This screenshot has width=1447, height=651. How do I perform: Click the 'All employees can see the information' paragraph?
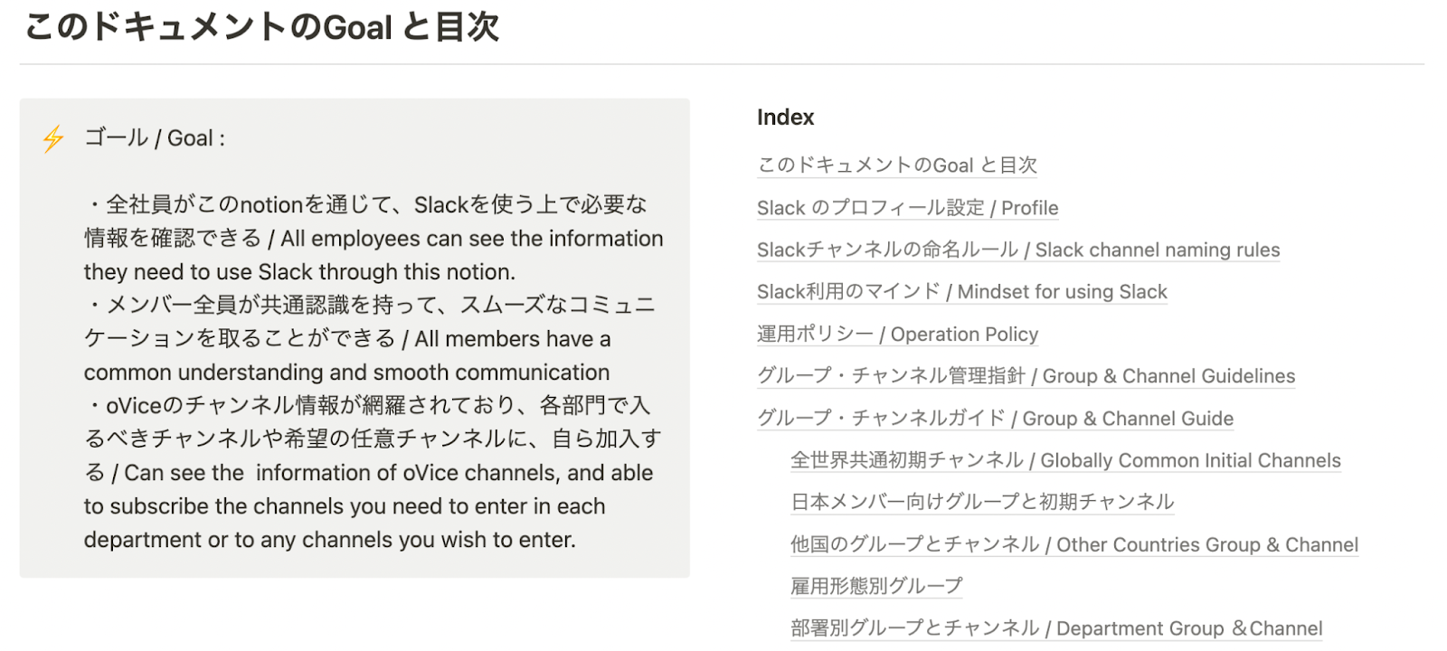click(x=373, y=239)
